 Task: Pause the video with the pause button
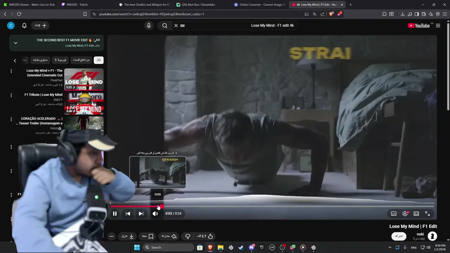pyautogui.click(x=115, y=214)
